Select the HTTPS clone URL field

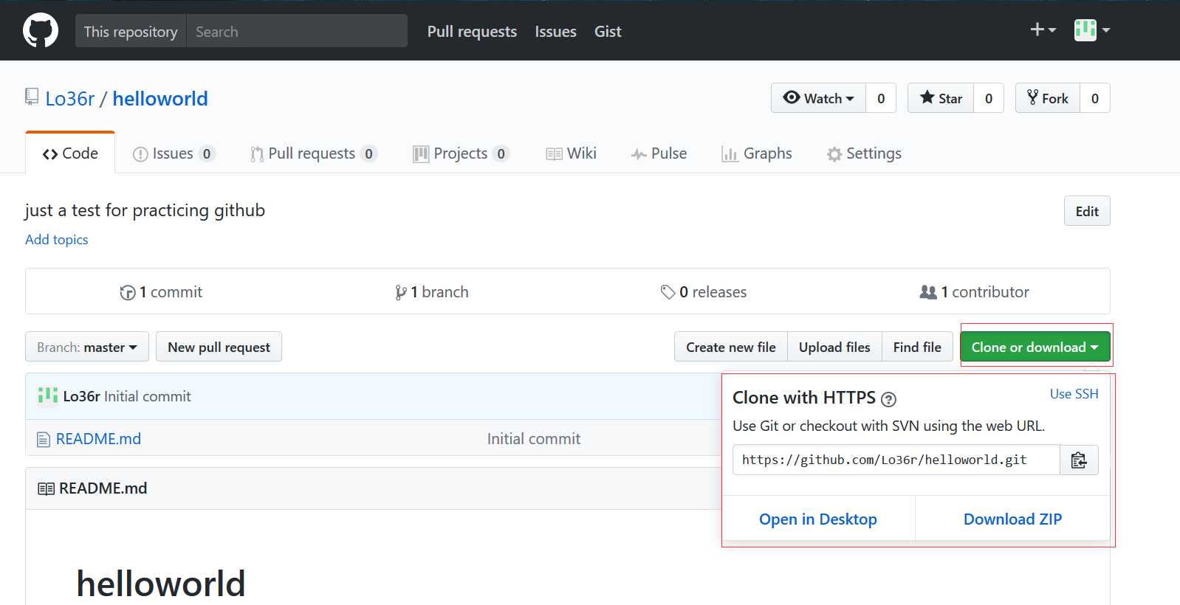pos(896,460)
